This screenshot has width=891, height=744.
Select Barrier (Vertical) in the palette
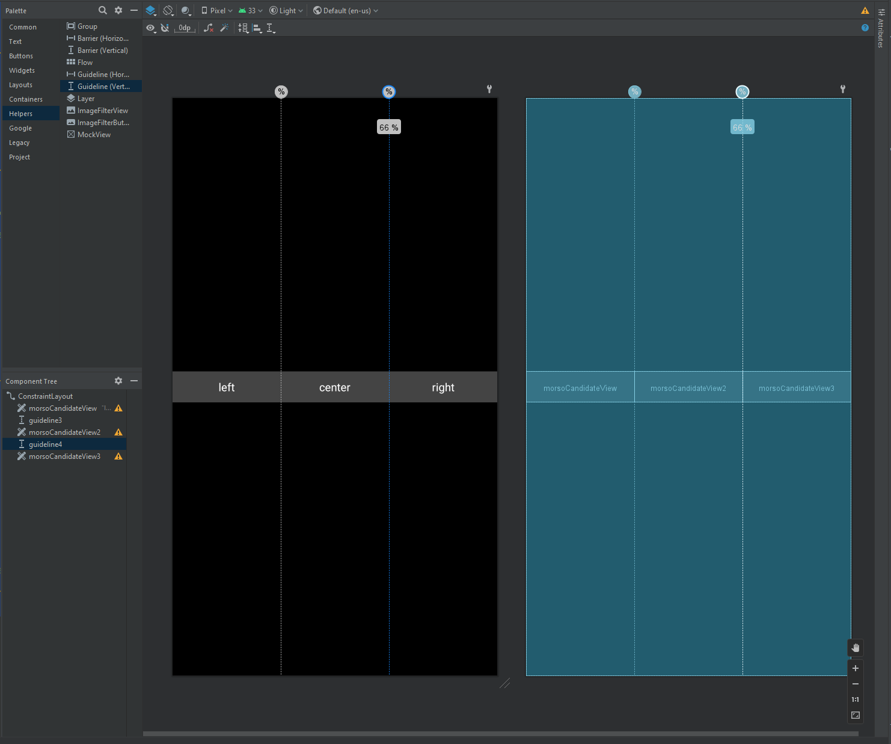pyautogui.click(x=101, y=51)
